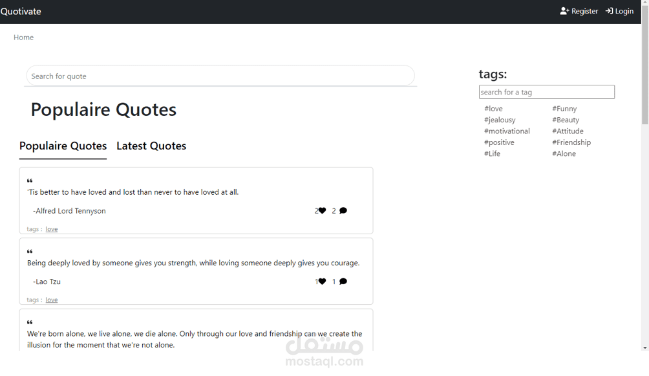649x376 pixels.
Task: Open the Quotivate brand link
Action: (x=21, y=12)
